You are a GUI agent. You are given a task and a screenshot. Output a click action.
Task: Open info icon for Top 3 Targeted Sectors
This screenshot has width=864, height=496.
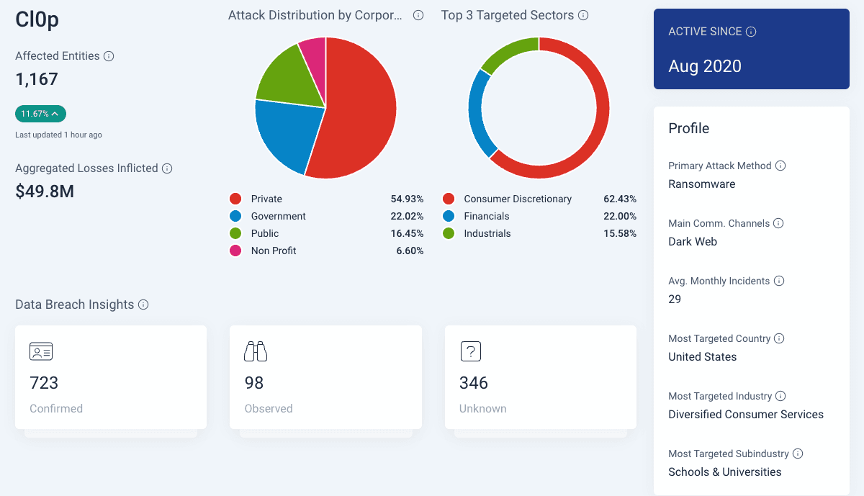[583, 15]
